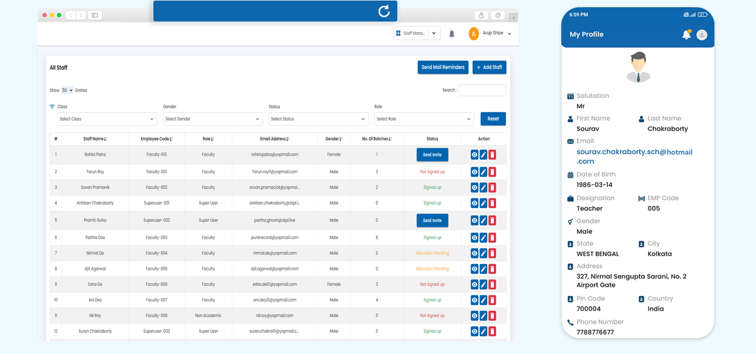
Task: Click the Add Staff button
Action: tap(489, 67)
